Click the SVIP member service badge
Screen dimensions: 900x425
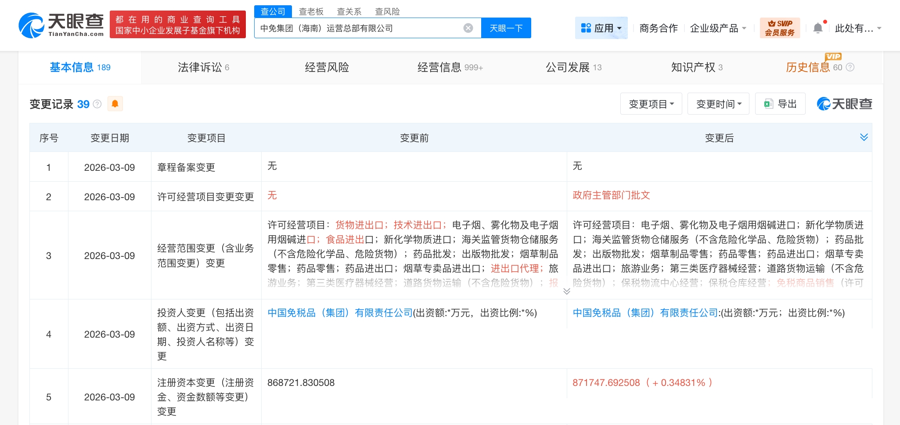point(780,28)
